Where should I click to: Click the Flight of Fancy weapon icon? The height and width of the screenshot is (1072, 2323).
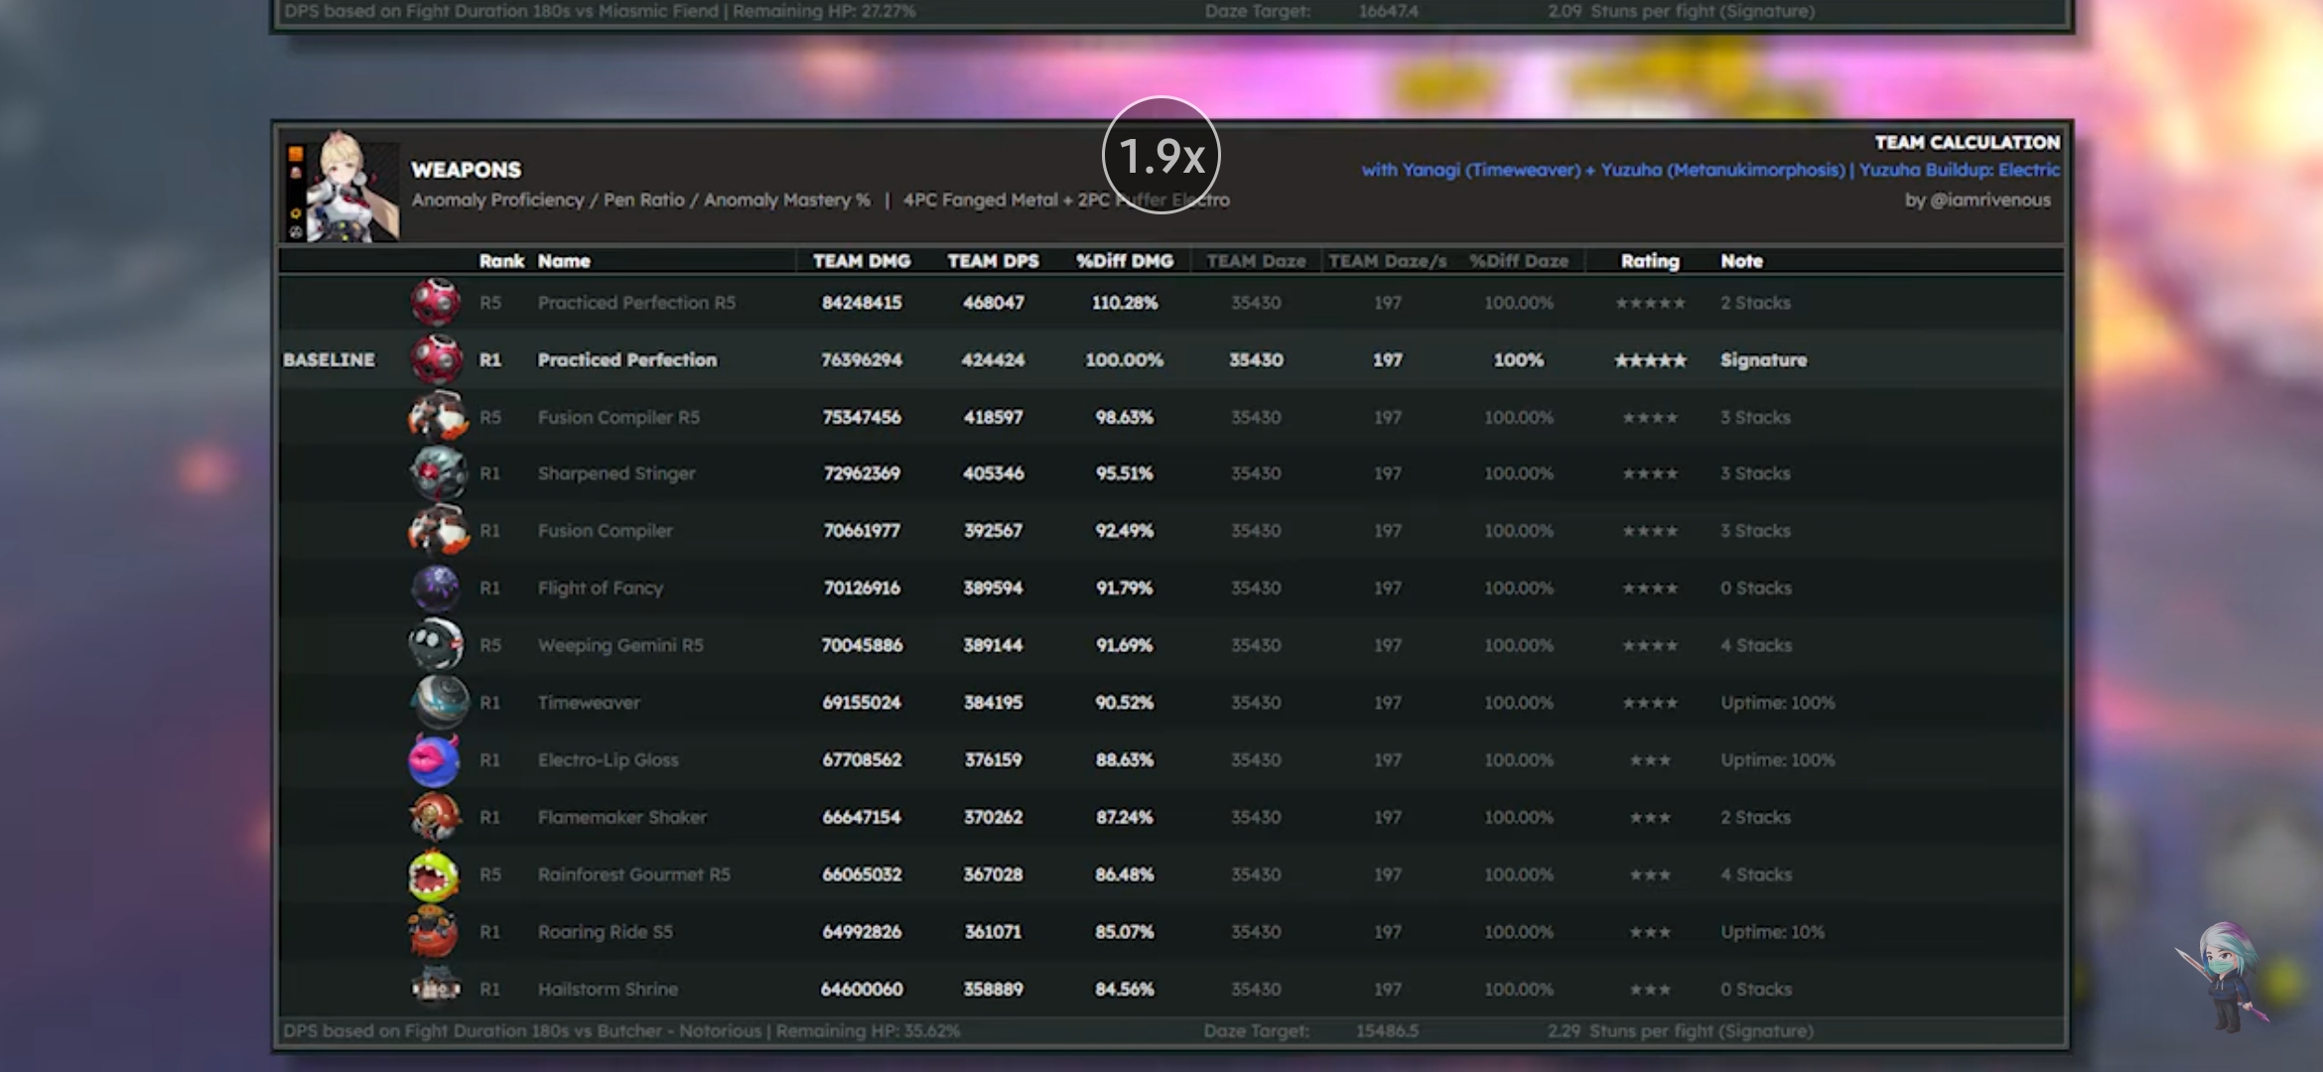coord(436,588)
